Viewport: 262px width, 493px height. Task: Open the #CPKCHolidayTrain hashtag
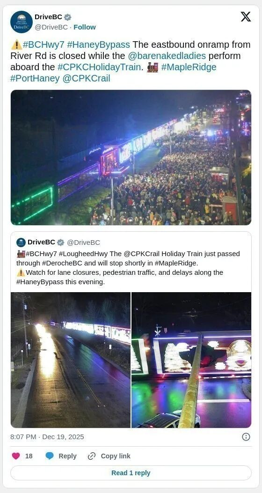(99, 67)
